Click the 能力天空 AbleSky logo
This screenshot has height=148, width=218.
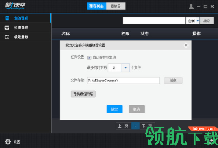coord(15,6)
